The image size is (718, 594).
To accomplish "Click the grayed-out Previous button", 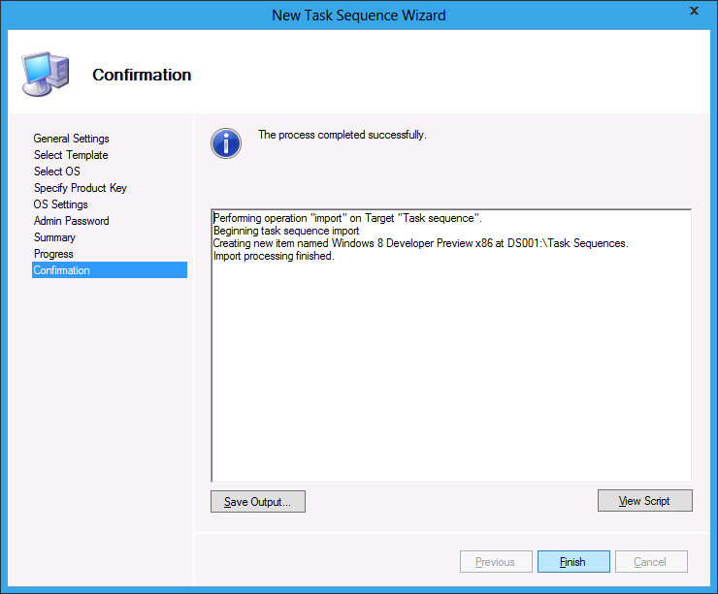I will pyautogui.click(x=495, y=562).
